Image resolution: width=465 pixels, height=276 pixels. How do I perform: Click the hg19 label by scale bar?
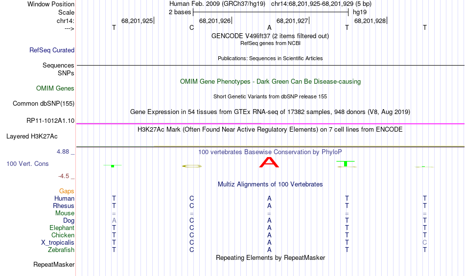point(360,12)
